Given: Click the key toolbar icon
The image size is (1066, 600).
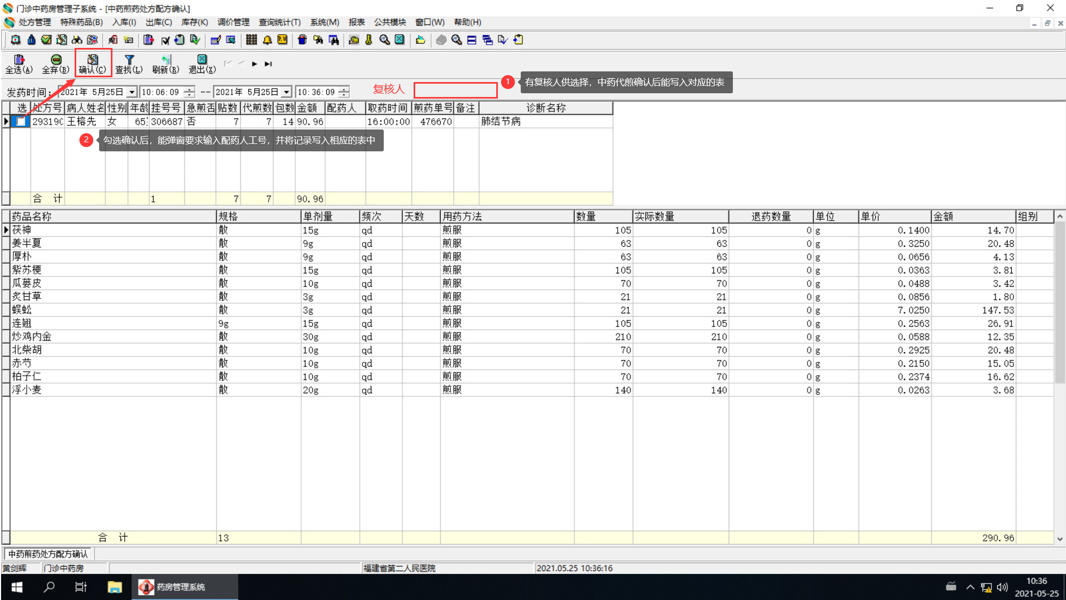Looking at the screenshot, I should (368, 40).
